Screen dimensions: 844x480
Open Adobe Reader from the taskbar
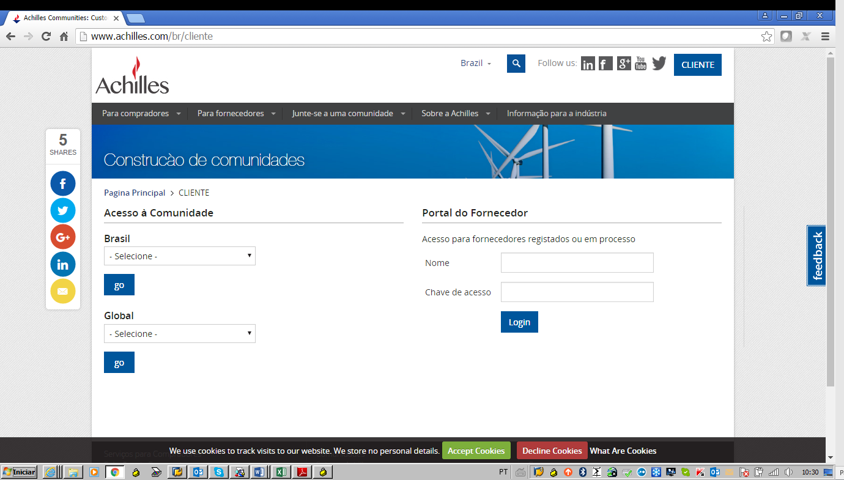click(302, 472)
